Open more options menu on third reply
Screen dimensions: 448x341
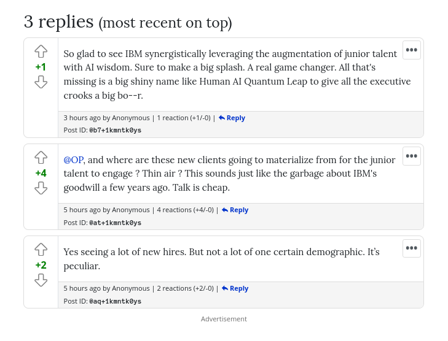point(412,248)
